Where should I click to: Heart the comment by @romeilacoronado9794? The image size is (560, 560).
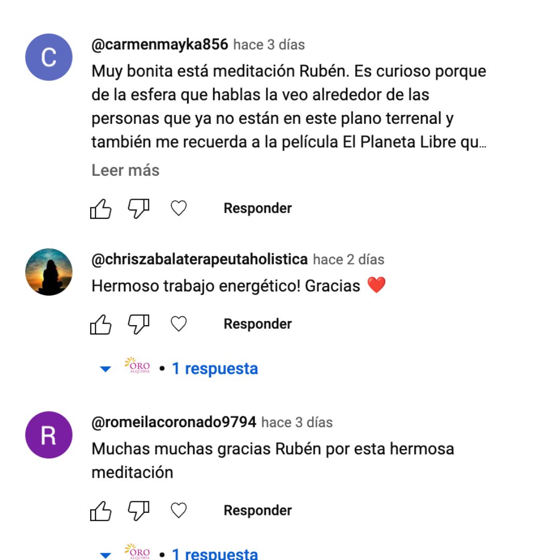178,510
